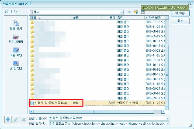Viewport: 194px width, 129px height.
Task: Click inside the 파일 이름 input field
Action: click(x=108, y=118)
